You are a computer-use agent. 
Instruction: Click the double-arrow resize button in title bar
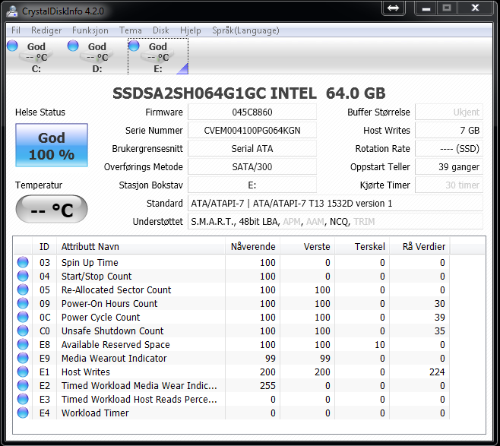point(393,8)
